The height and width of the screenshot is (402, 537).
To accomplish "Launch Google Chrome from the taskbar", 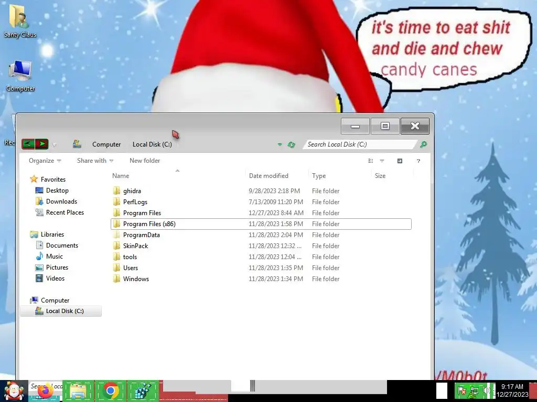I will (x=110, y=390).
